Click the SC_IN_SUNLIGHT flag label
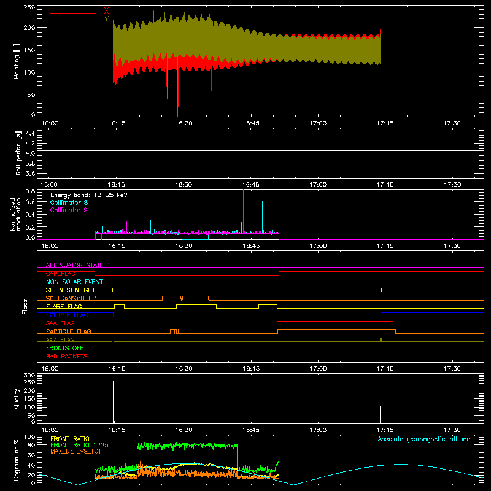 point(71,290)
